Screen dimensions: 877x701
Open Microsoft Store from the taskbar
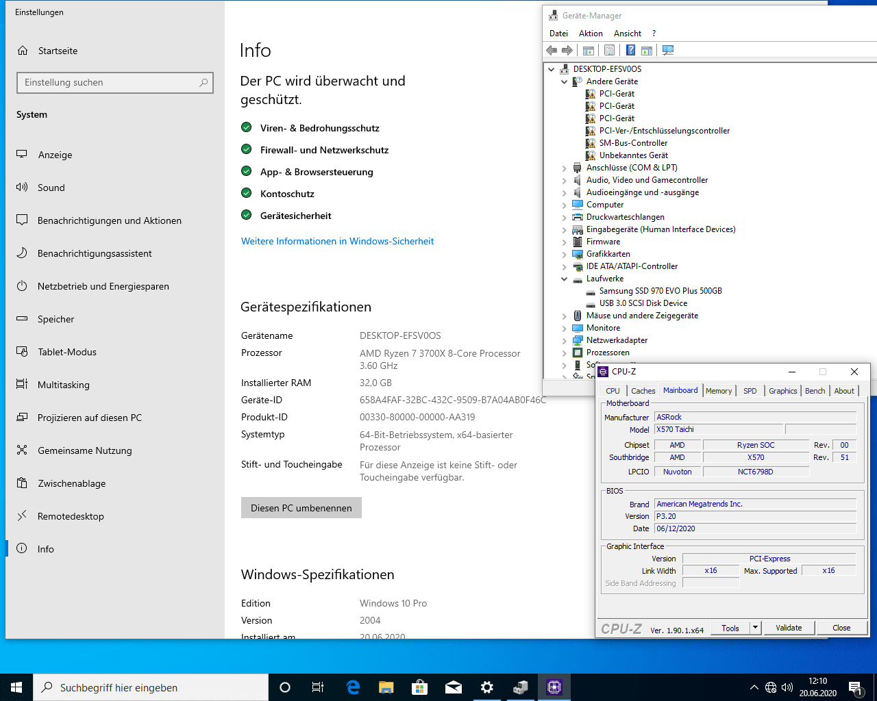pyautogui.click(x=420, y=687)
